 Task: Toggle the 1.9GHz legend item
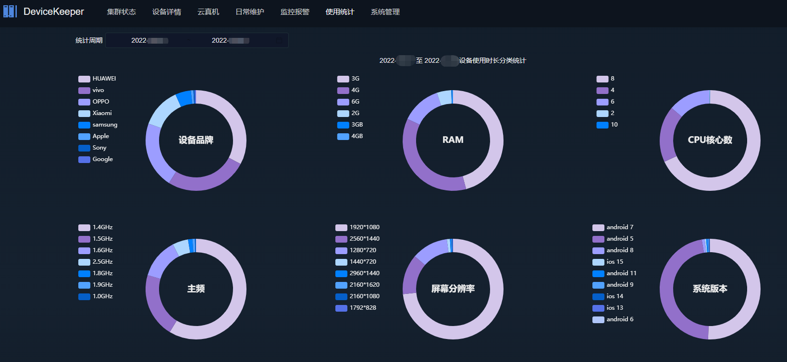96,285
